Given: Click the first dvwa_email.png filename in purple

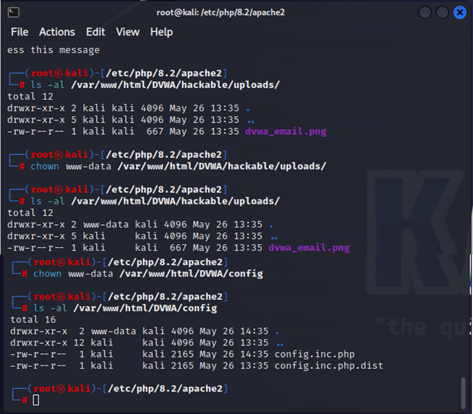Looking at the screenshot, I should (286, 132).
